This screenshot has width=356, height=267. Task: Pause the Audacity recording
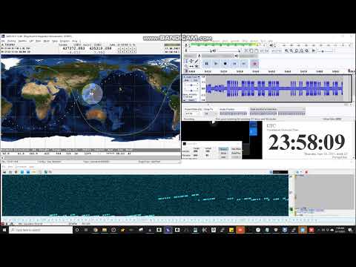pos(206,64)
